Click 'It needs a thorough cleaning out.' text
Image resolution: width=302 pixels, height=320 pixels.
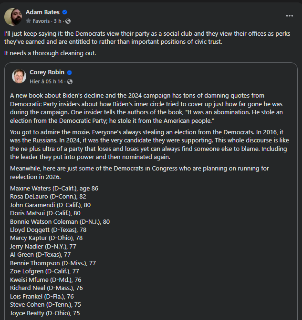(50, 53)
